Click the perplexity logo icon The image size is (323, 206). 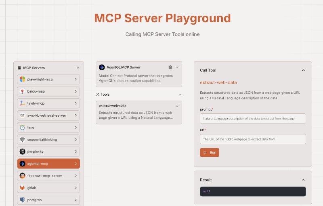22,151
